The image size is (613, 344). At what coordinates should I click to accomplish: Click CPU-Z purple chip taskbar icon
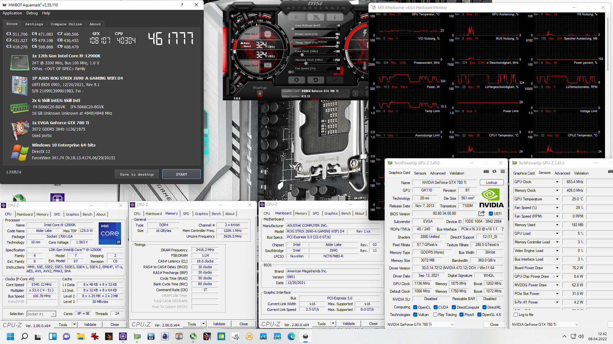point(123,336)
